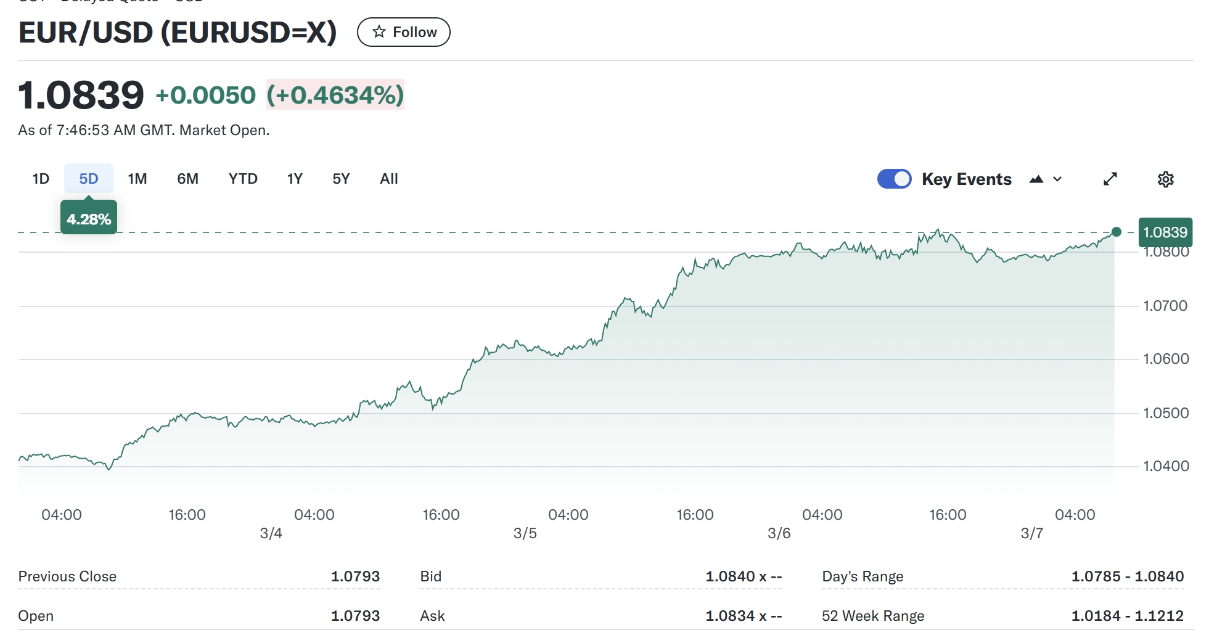This screenshot has width=1209, height=643.
Task: Open chart settings gear icon
Action: pos(1165,179)
